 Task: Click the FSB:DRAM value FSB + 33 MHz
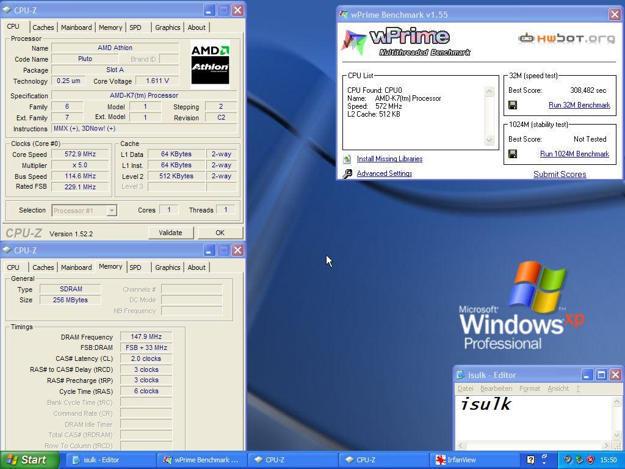[x=146, y=347]
